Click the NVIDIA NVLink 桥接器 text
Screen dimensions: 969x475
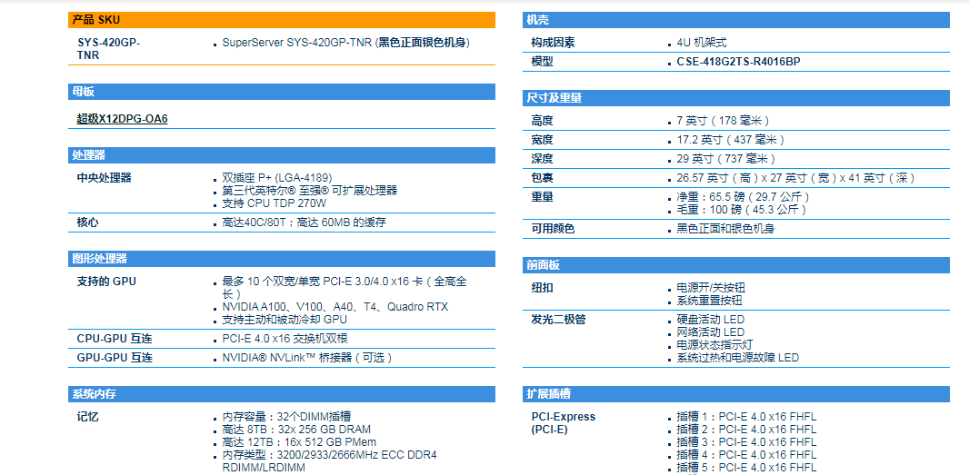(x=307, y=358)
